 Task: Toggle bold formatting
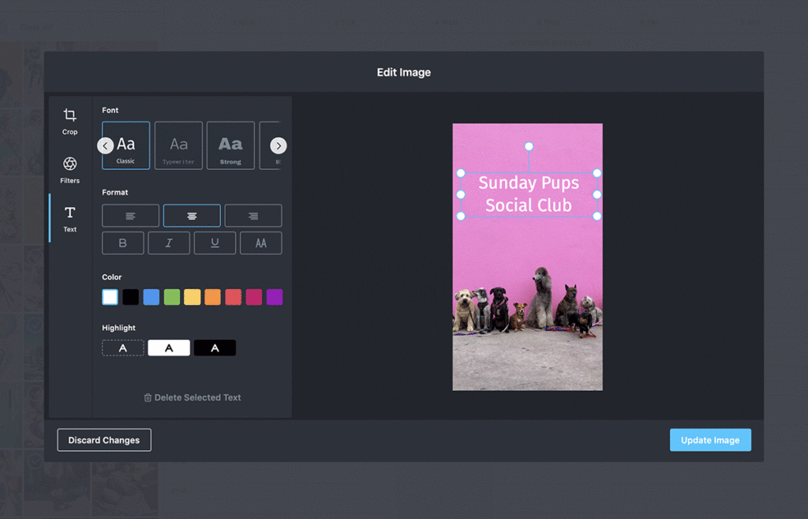(x=122, y=243)
